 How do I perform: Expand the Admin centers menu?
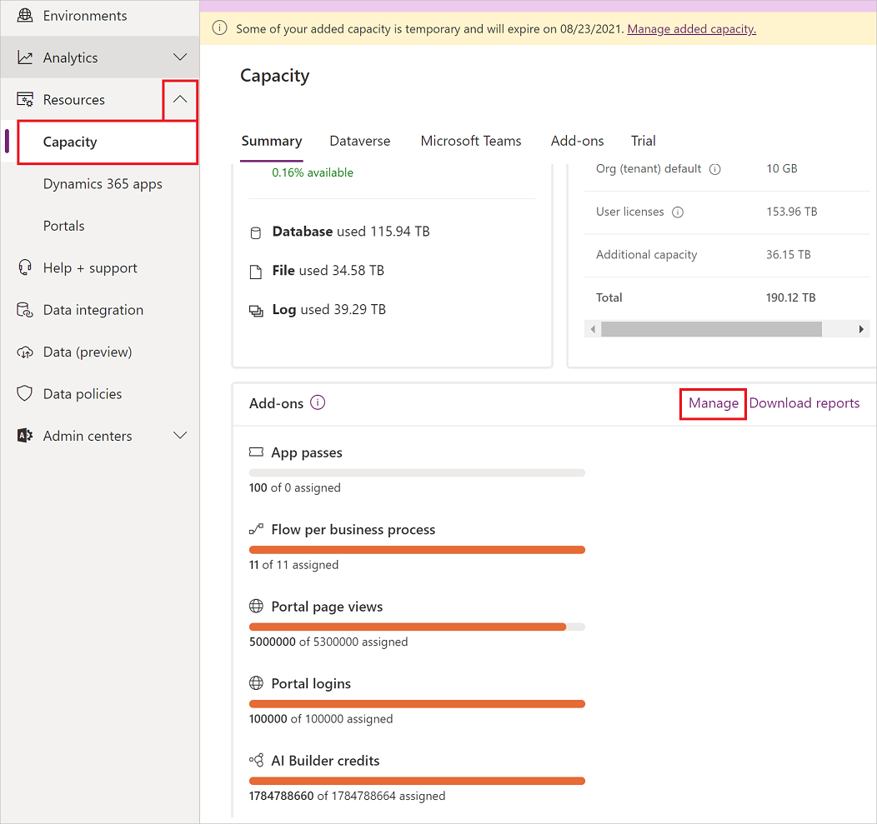point(179,435)
